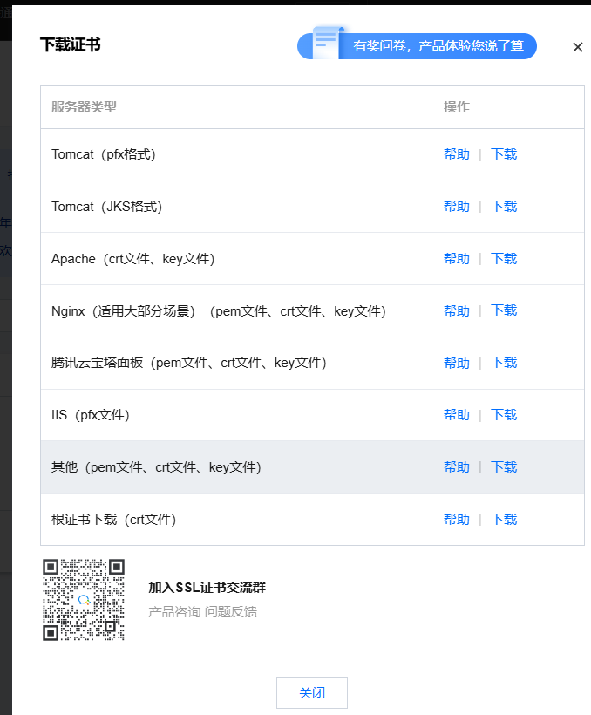Open the survey banner about product experience

(417, 46)
